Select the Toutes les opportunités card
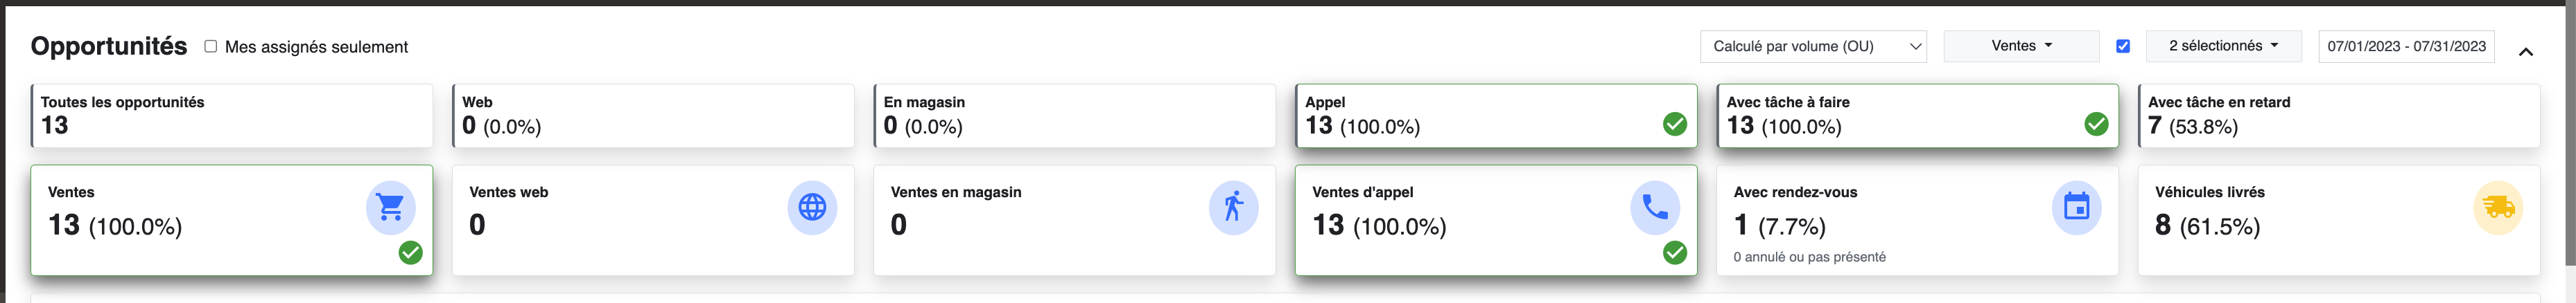This screenshot has width=2576, height=303. [232, 116]
